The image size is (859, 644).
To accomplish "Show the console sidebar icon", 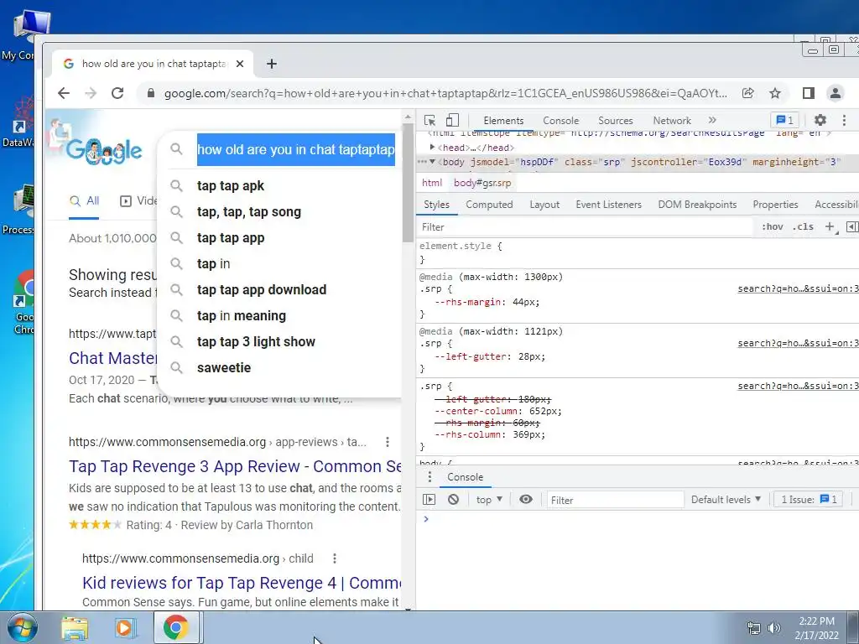I will [x=429, y=500].
